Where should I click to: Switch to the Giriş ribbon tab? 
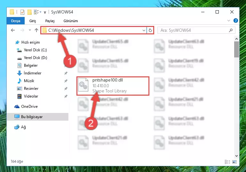[x=33, y=21]
